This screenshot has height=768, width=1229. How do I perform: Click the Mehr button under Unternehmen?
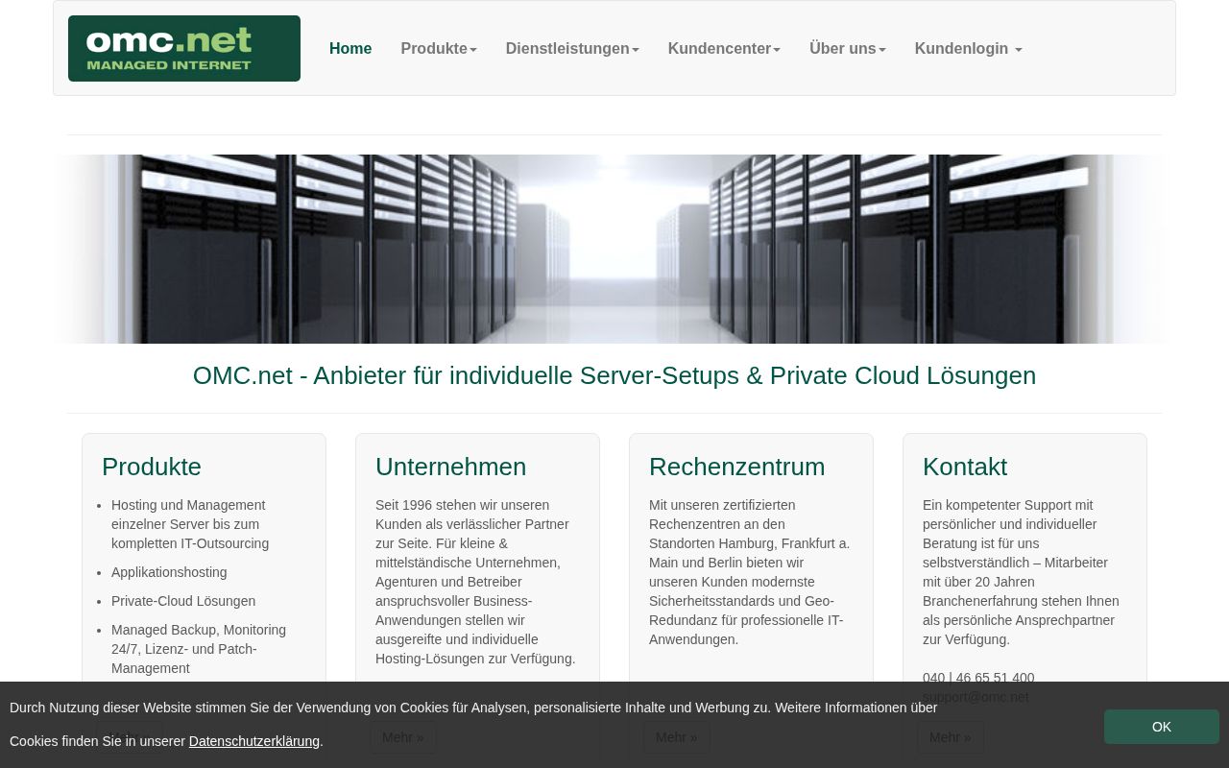[403, 737]
